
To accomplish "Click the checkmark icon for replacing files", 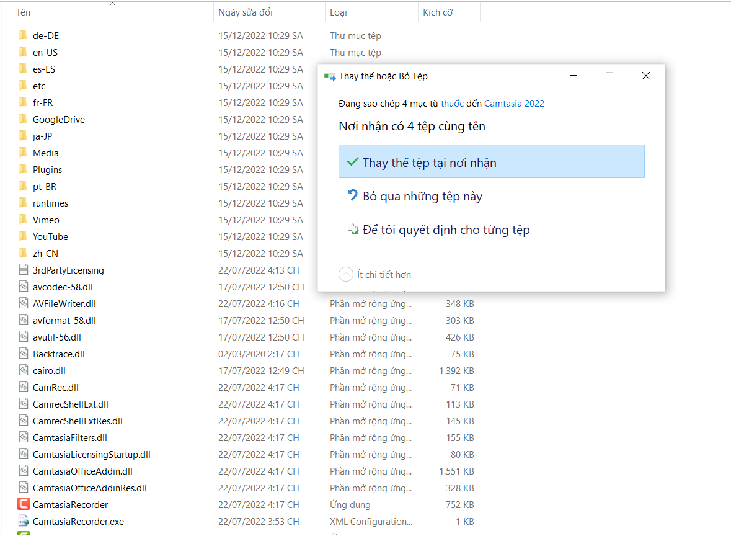I will [353, 162].
